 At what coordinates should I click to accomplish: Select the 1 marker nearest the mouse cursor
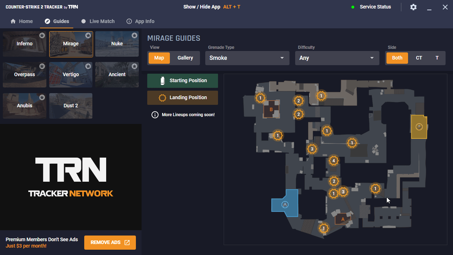pos(375,188)
